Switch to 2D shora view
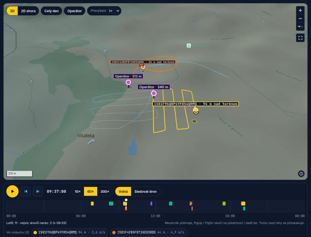 pyautogui.click(x=29, y=11)
